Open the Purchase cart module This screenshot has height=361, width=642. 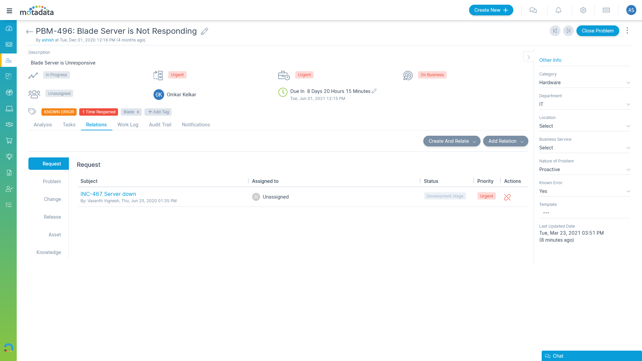coord(9,140)
